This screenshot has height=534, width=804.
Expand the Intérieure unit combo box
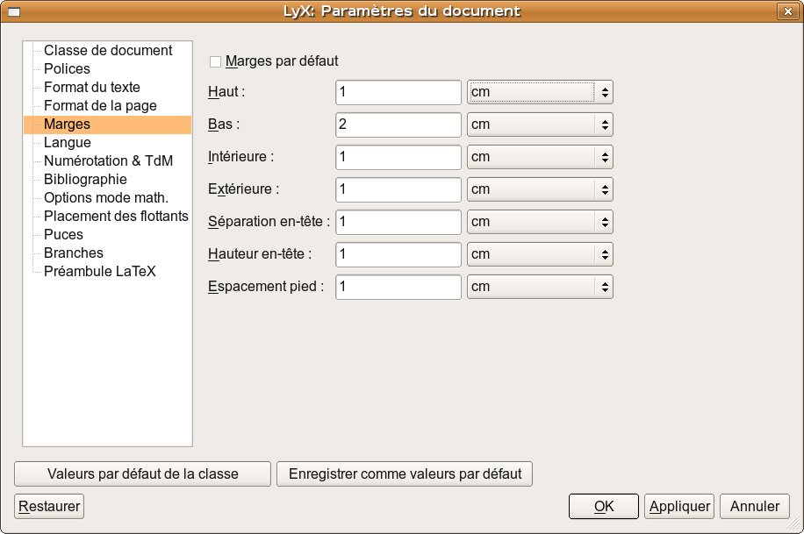(x=539, y=157)
